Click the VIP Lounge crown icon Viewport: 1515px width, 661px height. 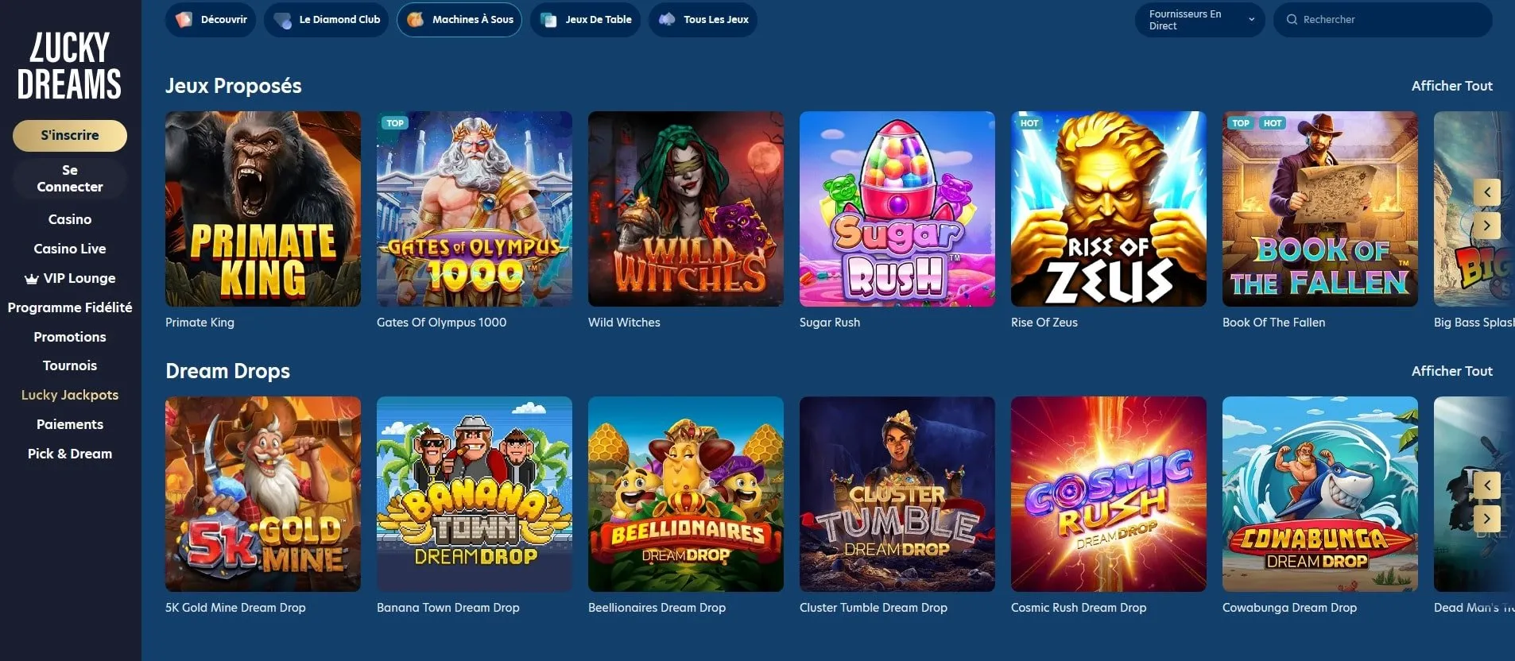point(32,279)
